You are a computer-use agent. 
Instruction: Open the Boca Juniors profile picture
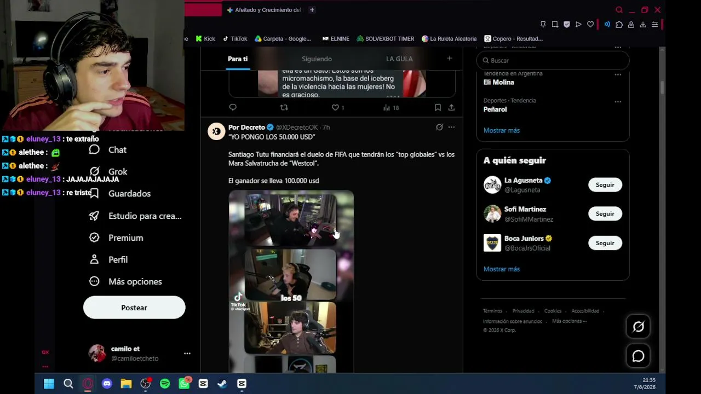492,243
